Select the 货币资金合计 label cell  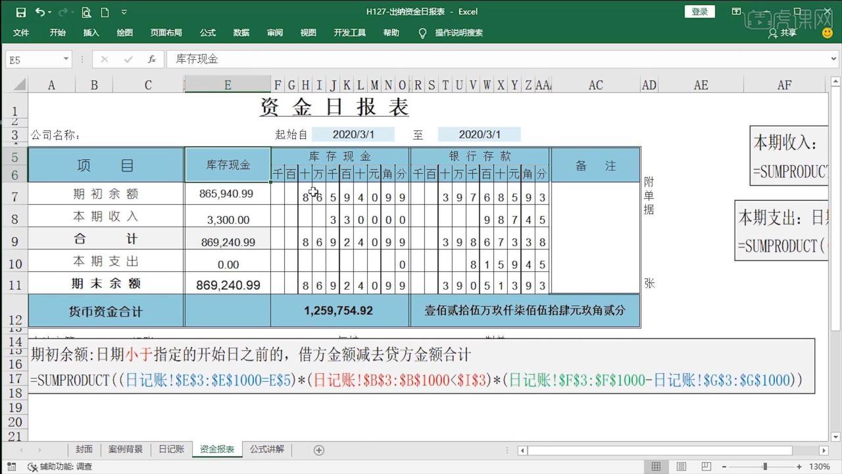click(x=106, y=310)
